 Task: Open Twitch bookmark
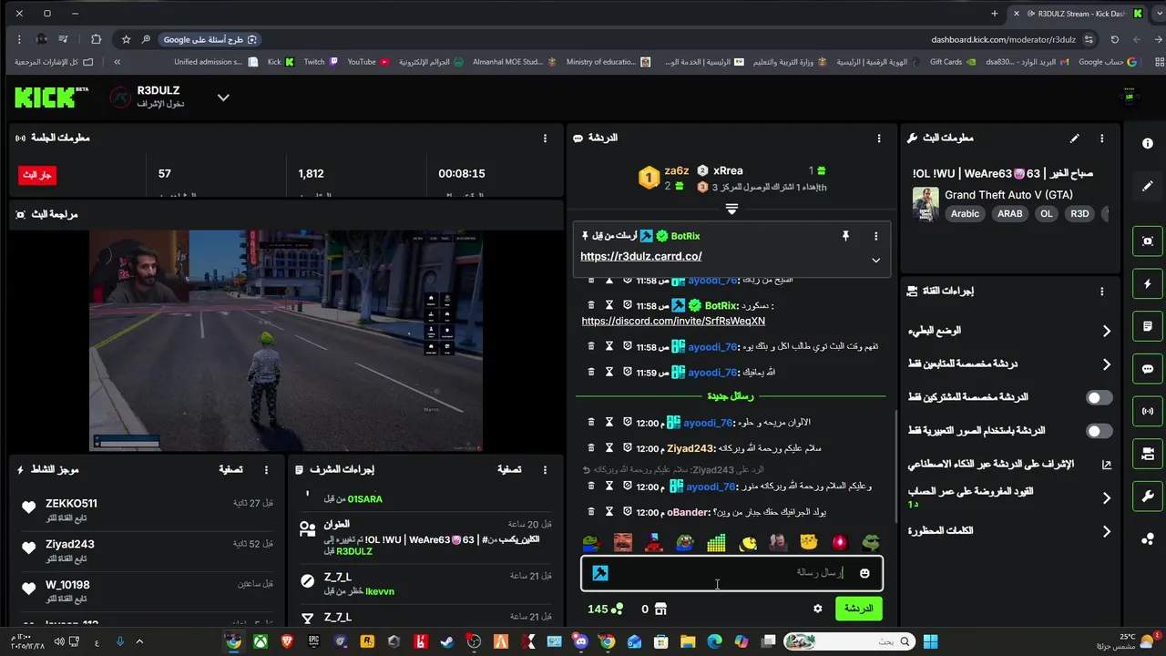(x=321, y=62)
